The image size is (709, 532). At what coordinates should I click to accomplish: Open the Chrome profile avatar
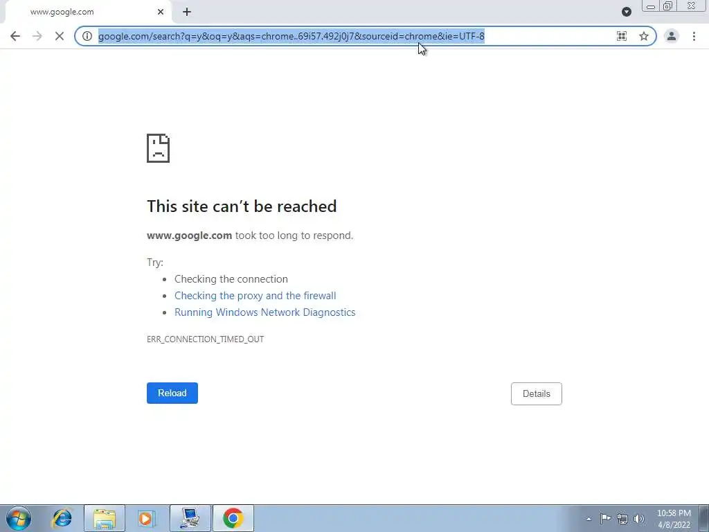coord(672,36)
